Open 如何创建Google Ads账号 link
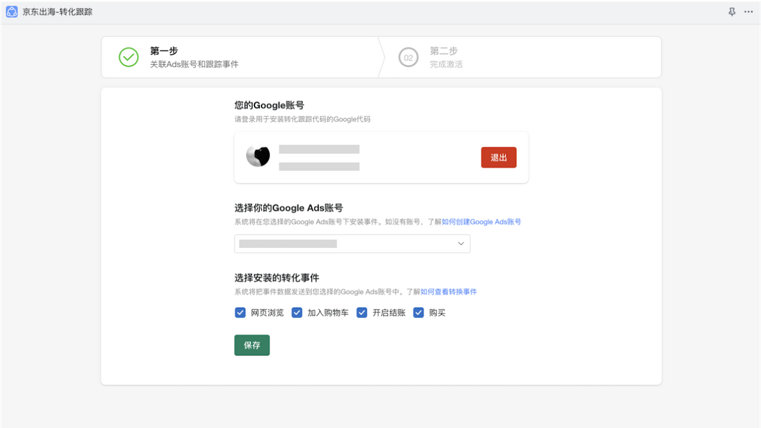Image resolution: width=761 pixels, height=428 pixels. [482, 222]
